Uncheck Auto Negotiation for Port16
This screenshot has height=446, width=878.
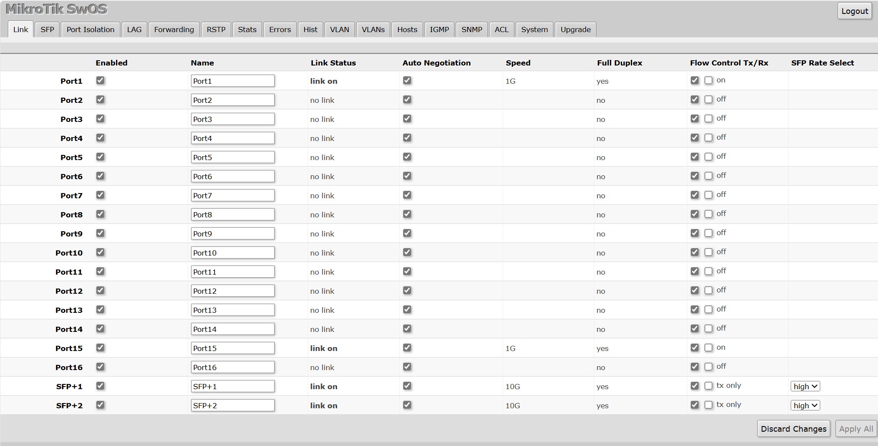click(407, 367)
